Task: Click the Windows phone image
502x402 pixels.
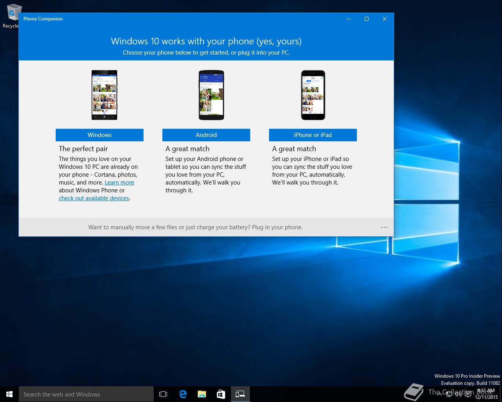Action: pos(104,95)
